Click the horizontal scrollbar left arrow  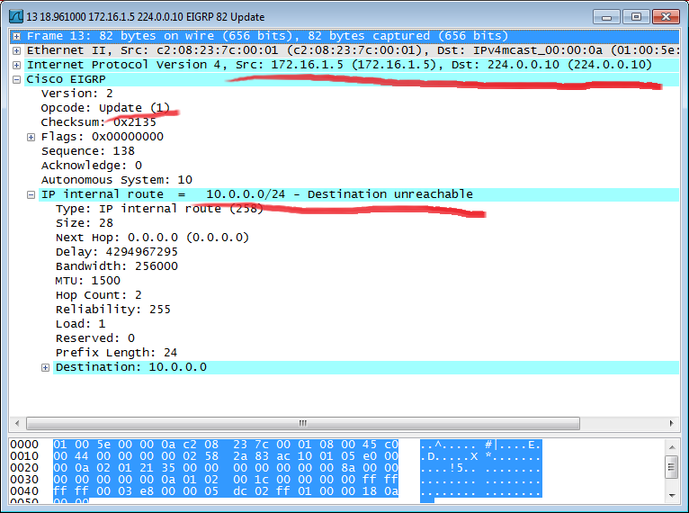click(17, 423)
